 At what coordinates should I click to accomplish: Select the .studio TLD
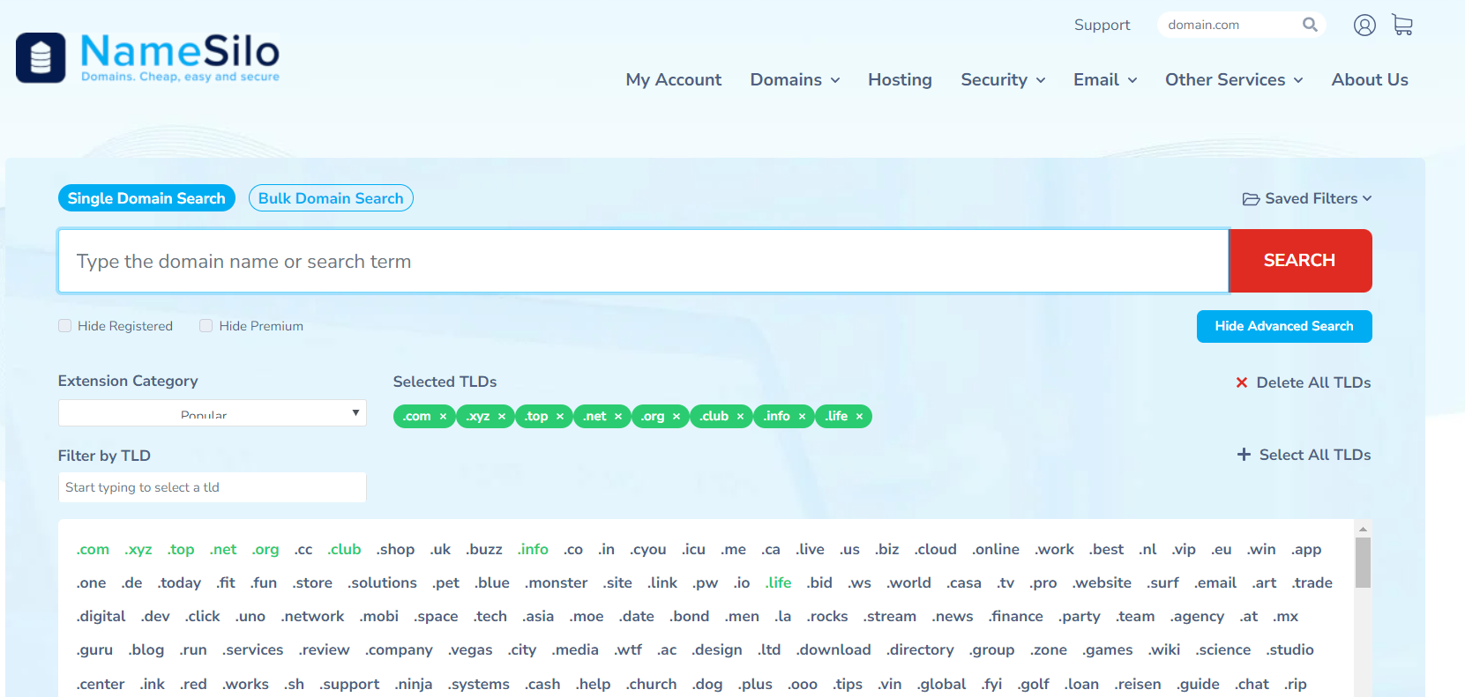click(1290, 649)
